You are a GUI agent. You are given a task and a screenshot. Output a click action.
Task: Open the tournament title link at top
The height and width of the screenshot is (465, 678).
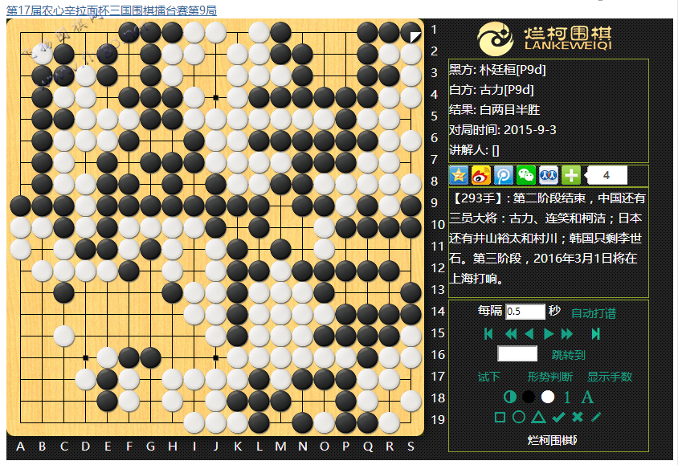point(112,10)
